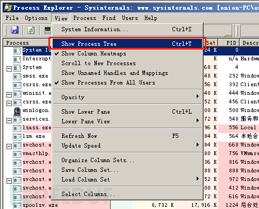This screenshot has height=209, width=259.
Task: Click Process Explorer title bar icon
Action: pos(8,8)
